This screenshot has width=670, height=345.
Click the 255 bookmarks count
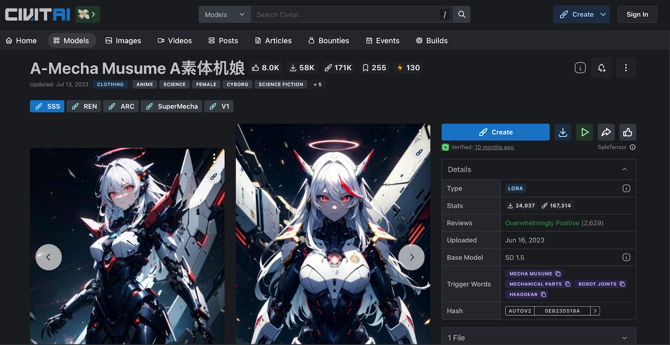(374, 68)
